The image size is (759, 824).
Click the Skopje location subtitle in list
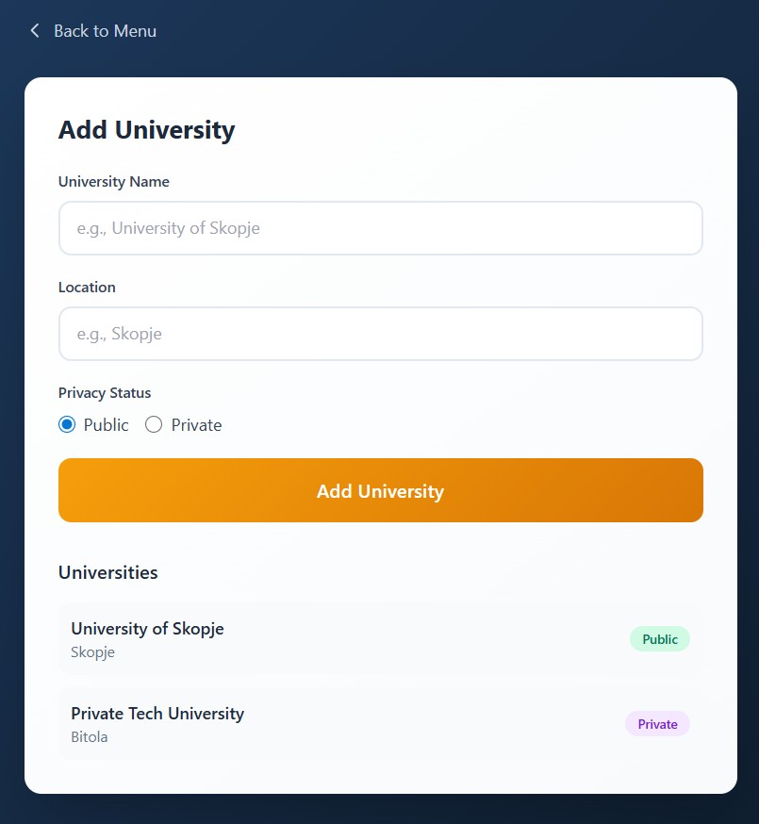(x=92, y=652)
